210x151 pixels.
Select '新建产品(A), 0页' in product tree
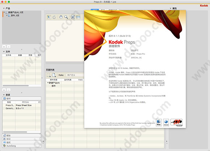[x=16, y=12]
